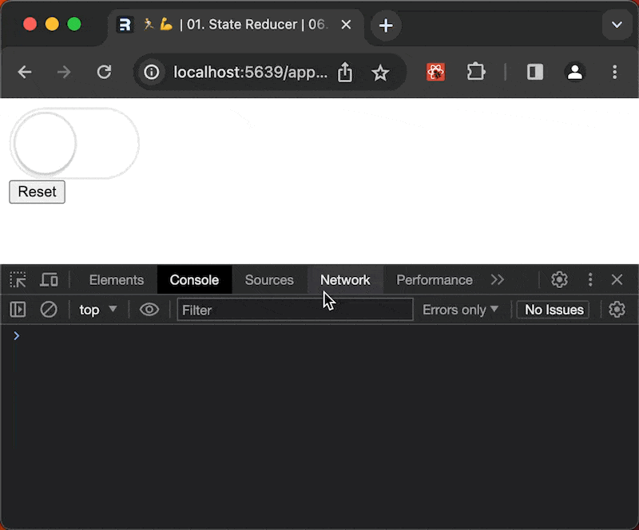Reload the page

point(104,73)
